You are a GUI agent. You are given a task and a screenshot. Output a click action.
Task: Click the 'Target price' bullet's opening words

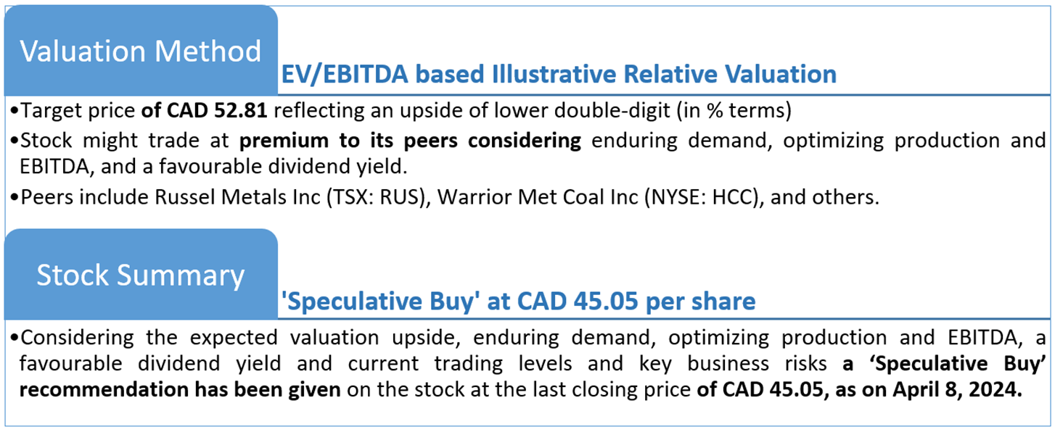click(x=80, y=112)
